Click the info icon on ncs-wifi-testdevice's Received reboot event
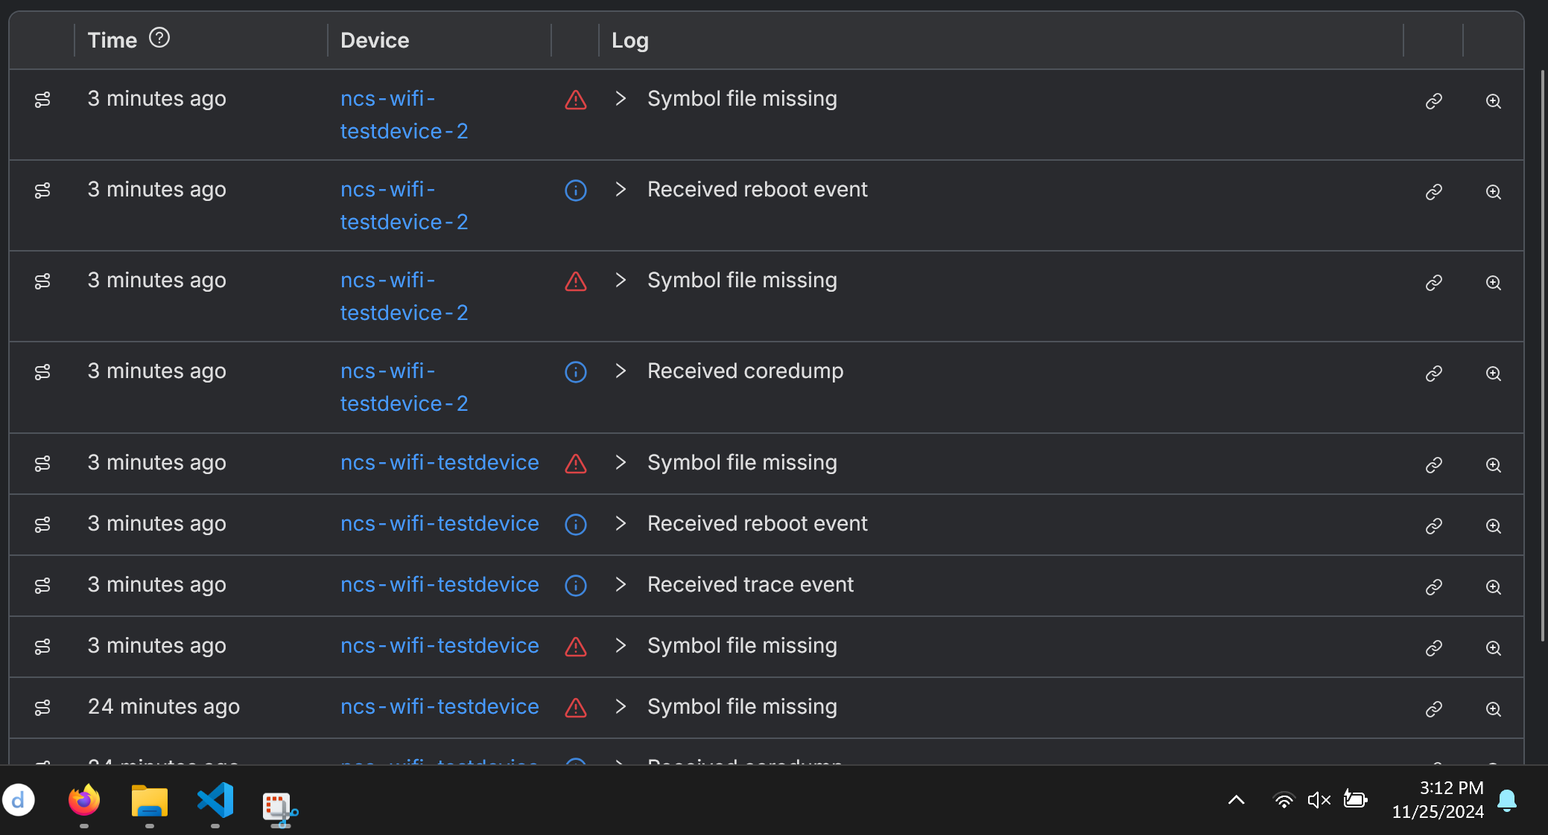The height and width of the screenshot is (835, 1548). (576, 525)
